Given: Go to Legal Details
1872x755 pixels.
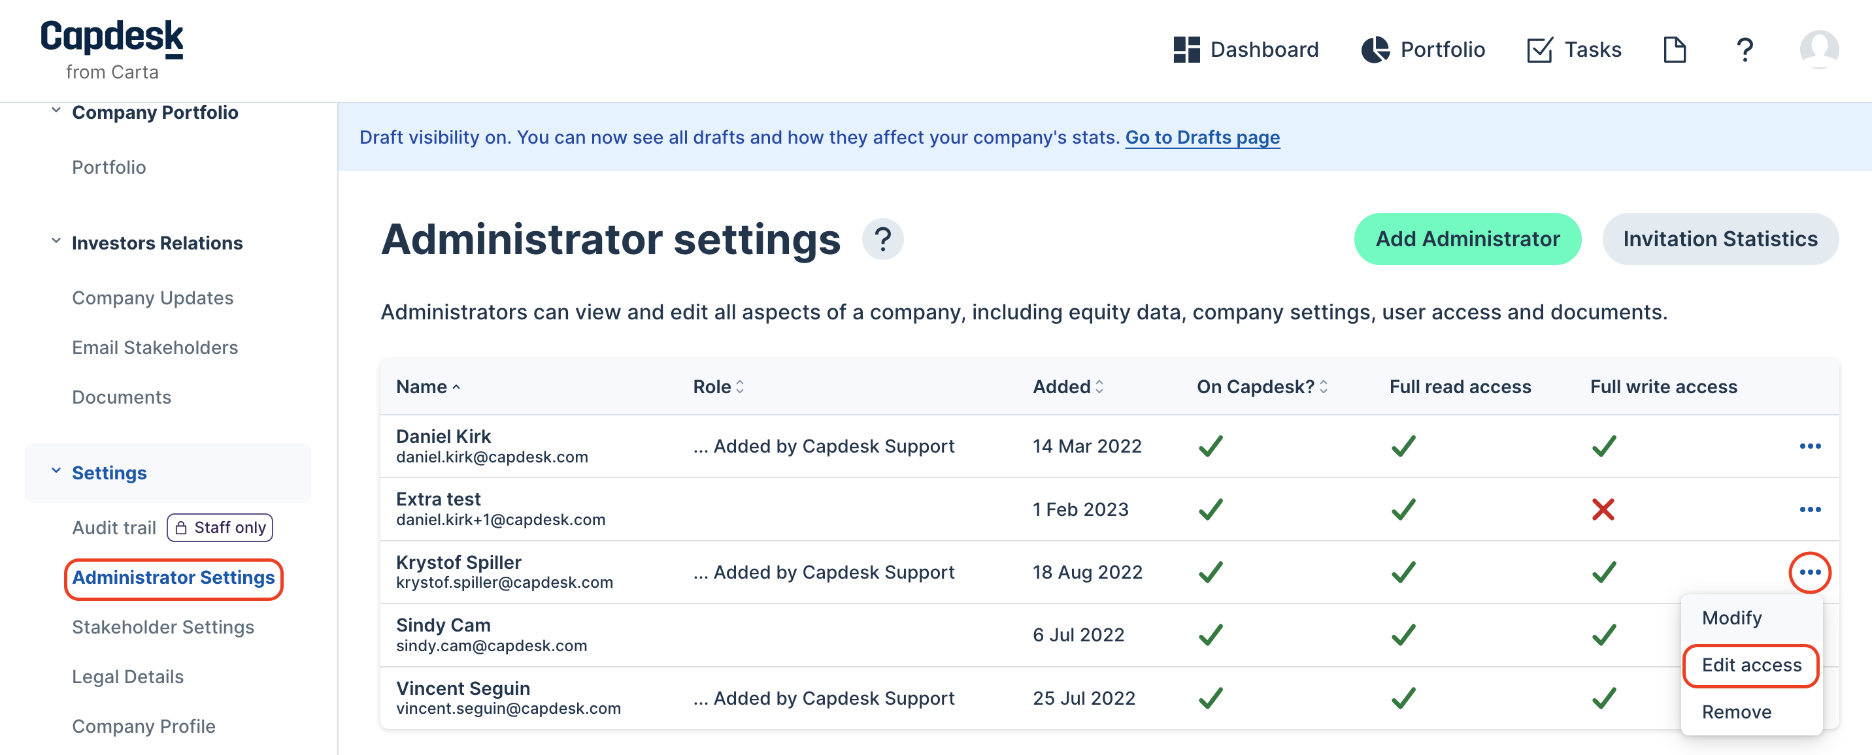Looking at the screenshot, I should point(128,677).
